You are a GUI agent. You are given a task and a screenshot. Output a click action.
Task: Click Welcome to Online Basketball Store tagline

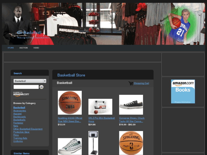pyautogui.click(x=33, y=38)
